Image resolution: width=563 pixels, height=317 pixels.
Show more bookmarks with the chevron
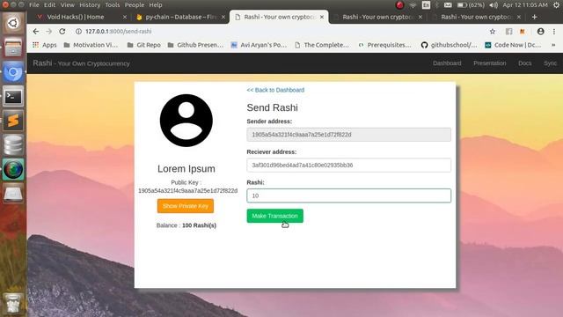(x=553, y=45)
